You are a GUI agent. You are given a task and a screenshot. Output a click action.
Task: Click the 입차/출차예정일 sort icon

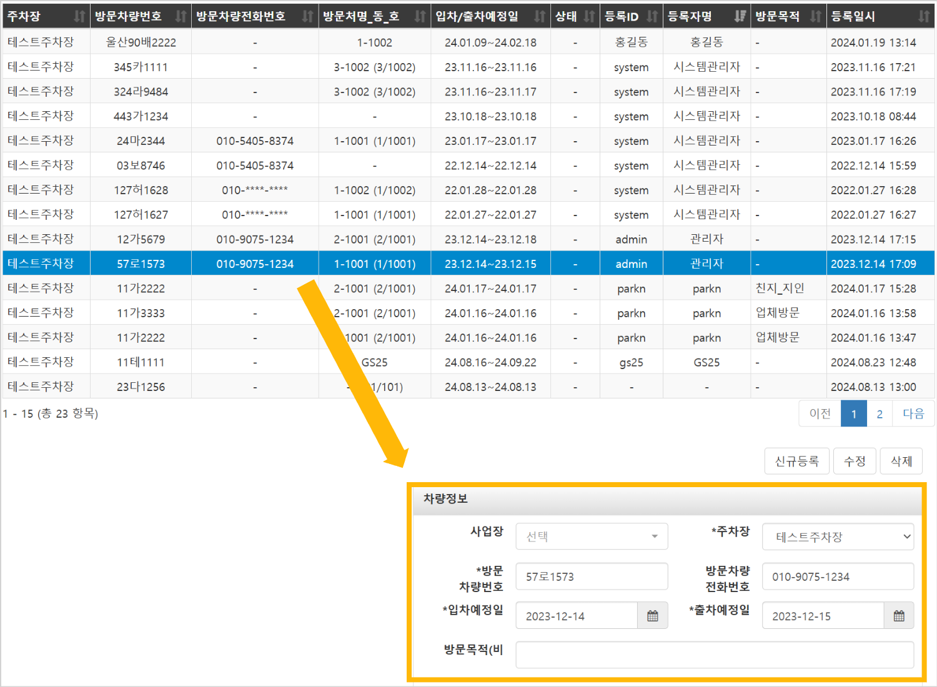pos(540,16)
